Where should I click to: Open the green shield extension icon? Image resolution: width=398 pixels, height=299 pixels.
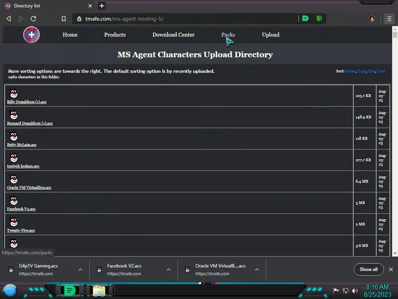point(319,18)
